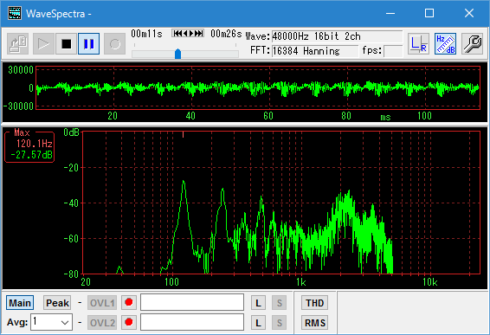Click the OVL2 text input field
Screen dimensions: 490x335
pos(192,322)
